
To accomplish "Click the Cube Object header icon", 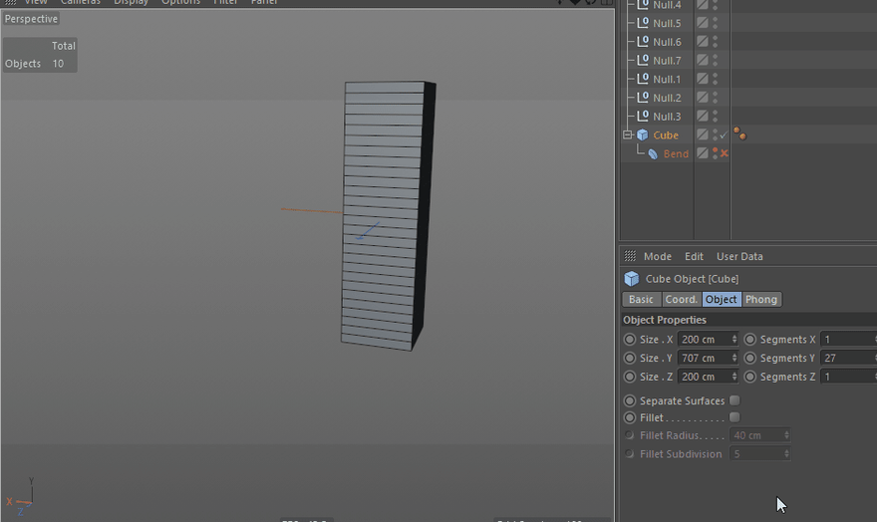I will click(x=632, y=278).
